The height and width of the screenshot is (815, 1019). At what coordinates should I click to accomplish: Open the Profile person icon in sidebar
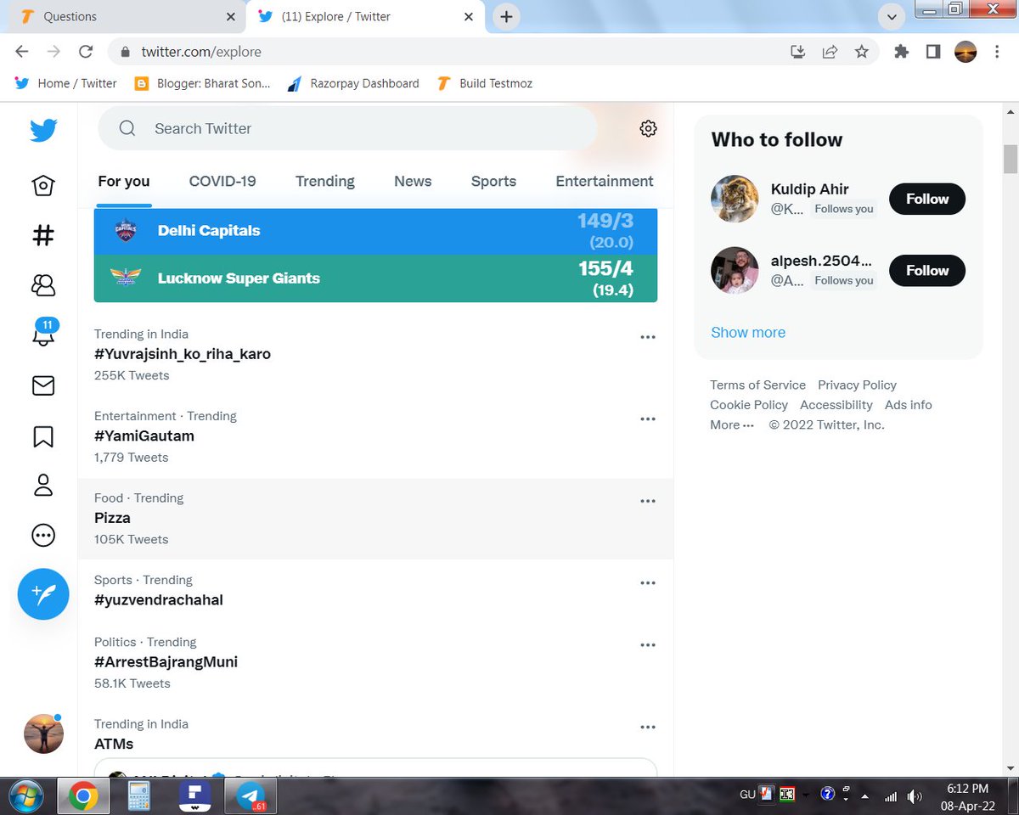[x=43, y=485]
